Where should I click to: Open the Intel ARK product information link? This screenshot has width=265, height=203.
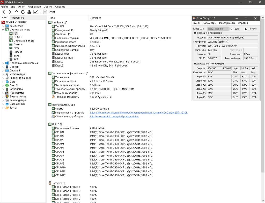point(139,112)
